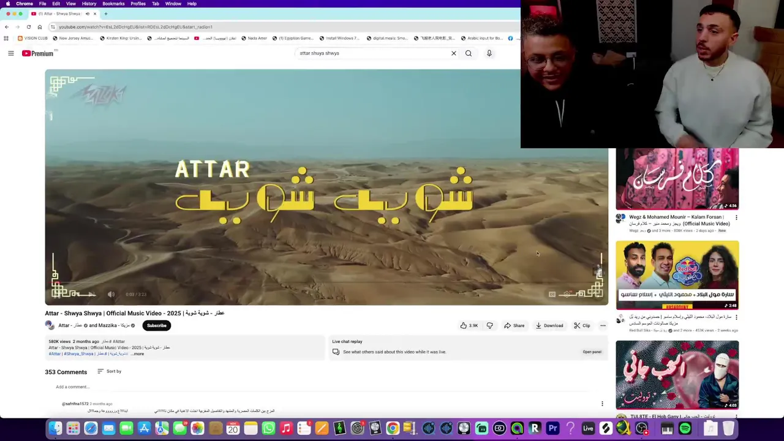Open the Sort by comments dropdown
The width and height of the screenshot is (784, 441).
click(109, 371)
